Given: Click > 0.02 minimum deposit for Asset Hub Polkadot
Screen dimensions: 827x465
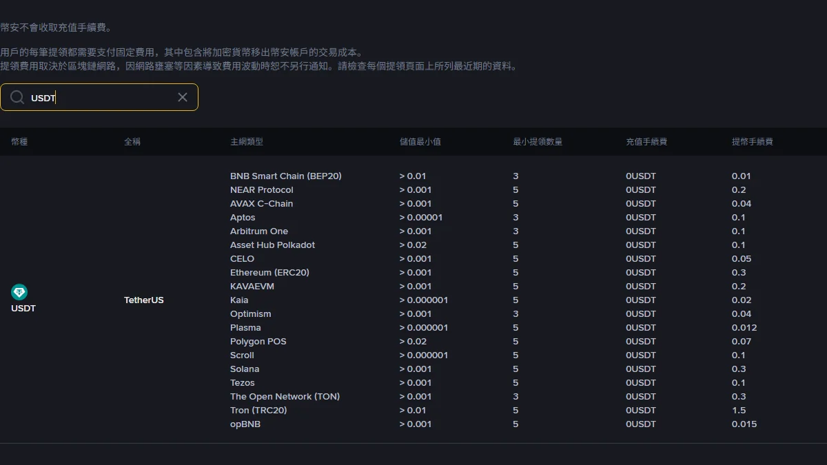Looking at the screenshot, I should [413, 245].
